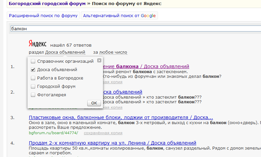Screen dimensions: 261x157
Task: Open Пластиковые окна, балконные блоки result
Action: coord(121,117)
